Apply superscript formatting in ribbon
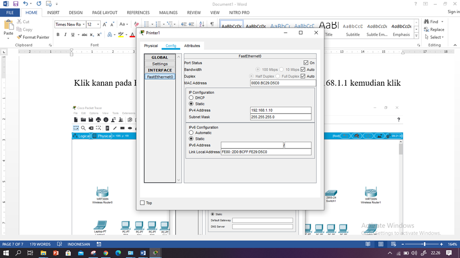This screenshot has height=258, width=460. (x=99, y=35)
